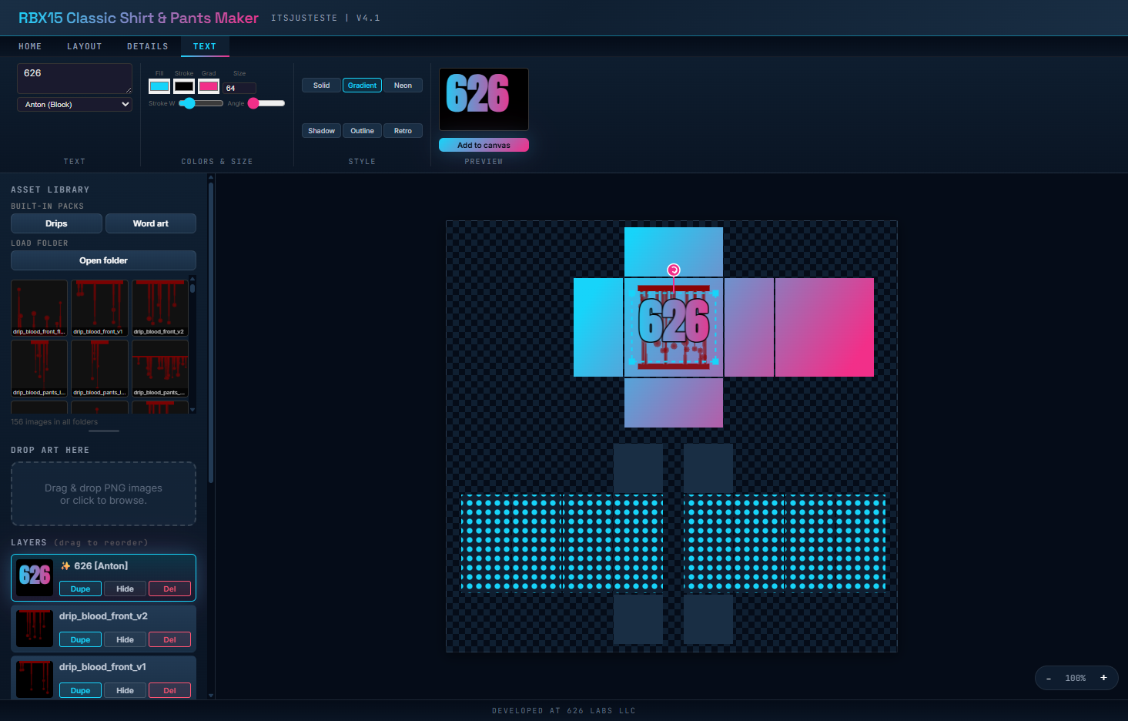Enable the Solid text style

322,86
